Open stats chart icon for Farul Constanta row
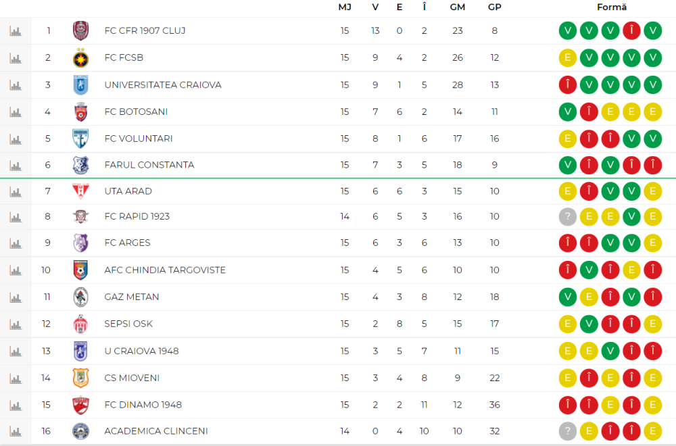 coord(15,165)
